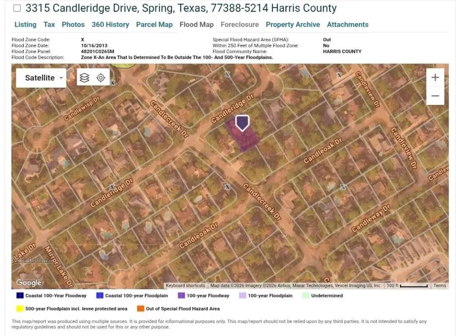Select the Photos tab
Image resolution: width=456 pixels, height=336 pixels.
click(73, 25)
